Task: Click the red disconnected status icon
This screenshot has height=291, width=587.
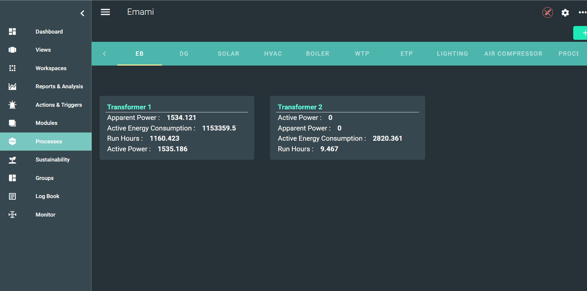Action: pyautogui.click(x=547, y=13)
